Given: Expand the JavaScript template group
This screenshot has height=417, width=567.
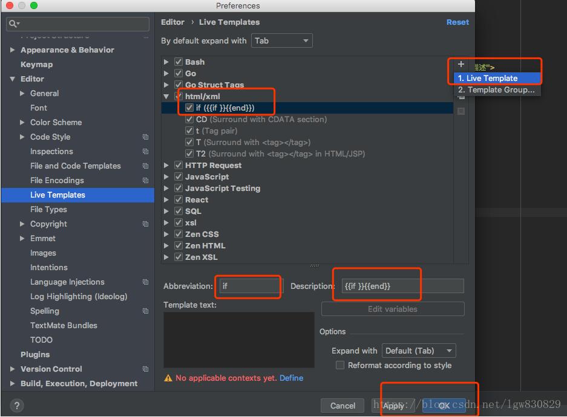Looking at the screenshot, I should click(x=166, y=177).
